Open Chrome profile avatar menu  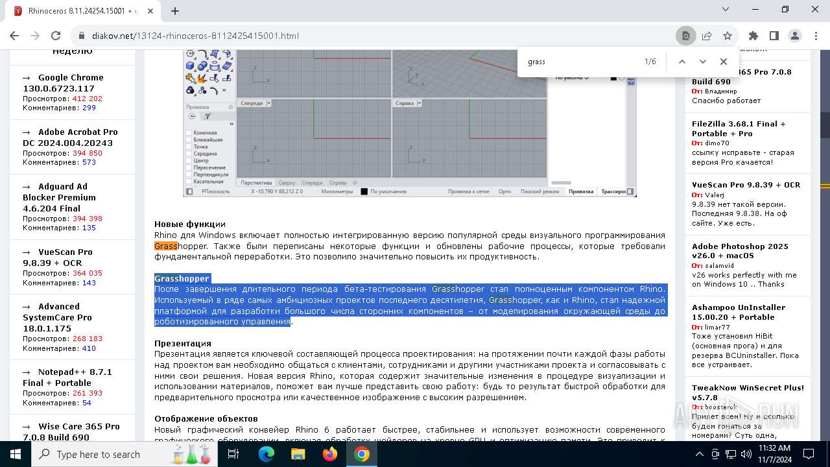pos(795,36)
